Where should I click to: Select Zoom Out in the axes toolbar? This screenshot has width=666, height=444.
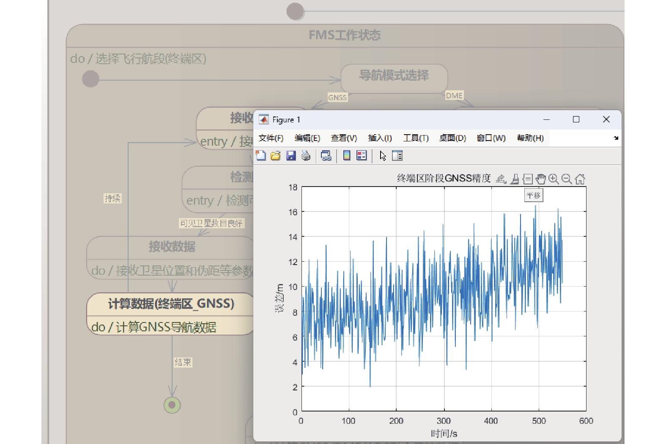coord(567,179)
